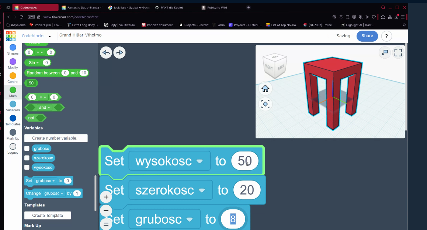This screenshot has height=230, width=427.
Task: Open the Sin function dropdown
Action: pos(34,63)
